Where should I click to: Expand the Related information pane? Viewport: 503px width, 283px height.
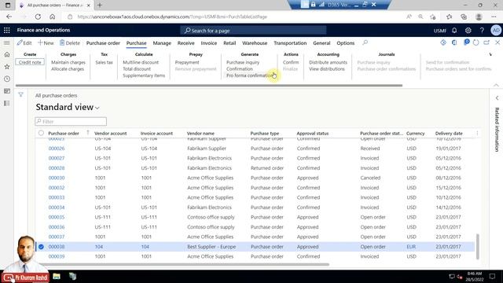(497, 97)
